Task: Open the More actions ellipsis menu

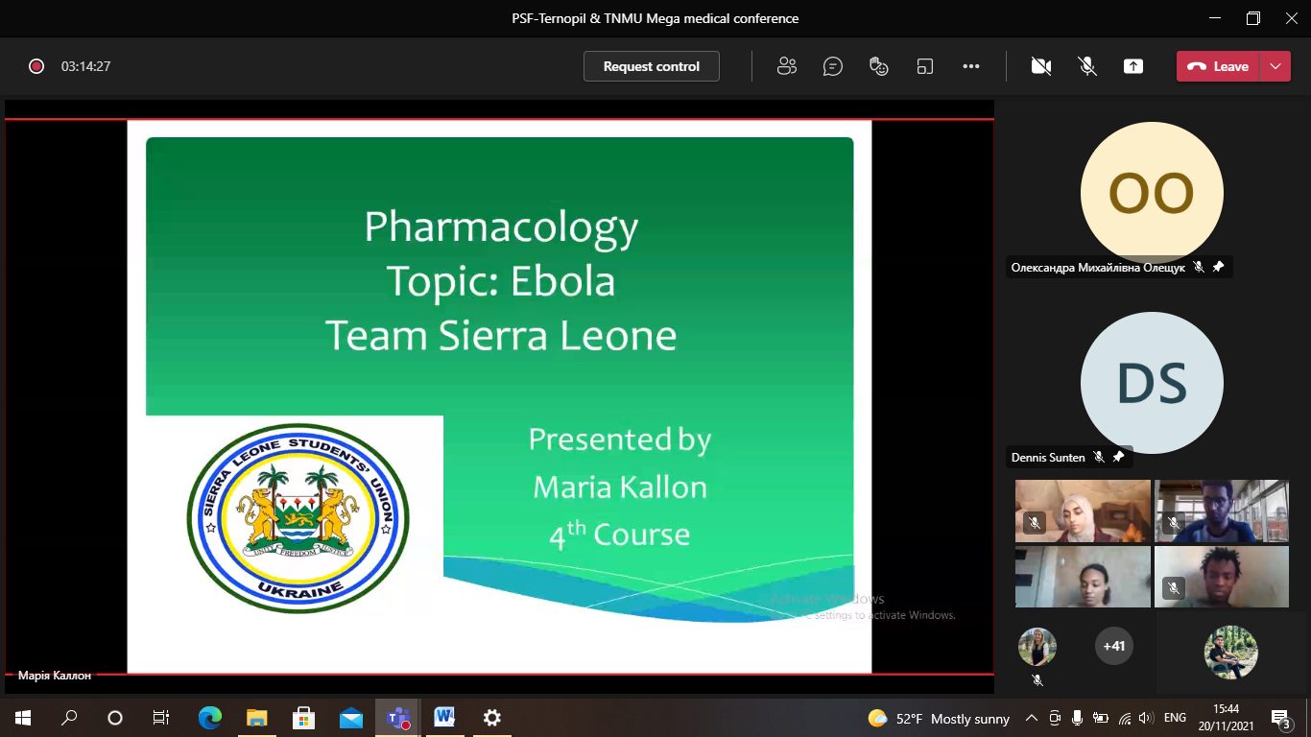Action: pos(970,66)
